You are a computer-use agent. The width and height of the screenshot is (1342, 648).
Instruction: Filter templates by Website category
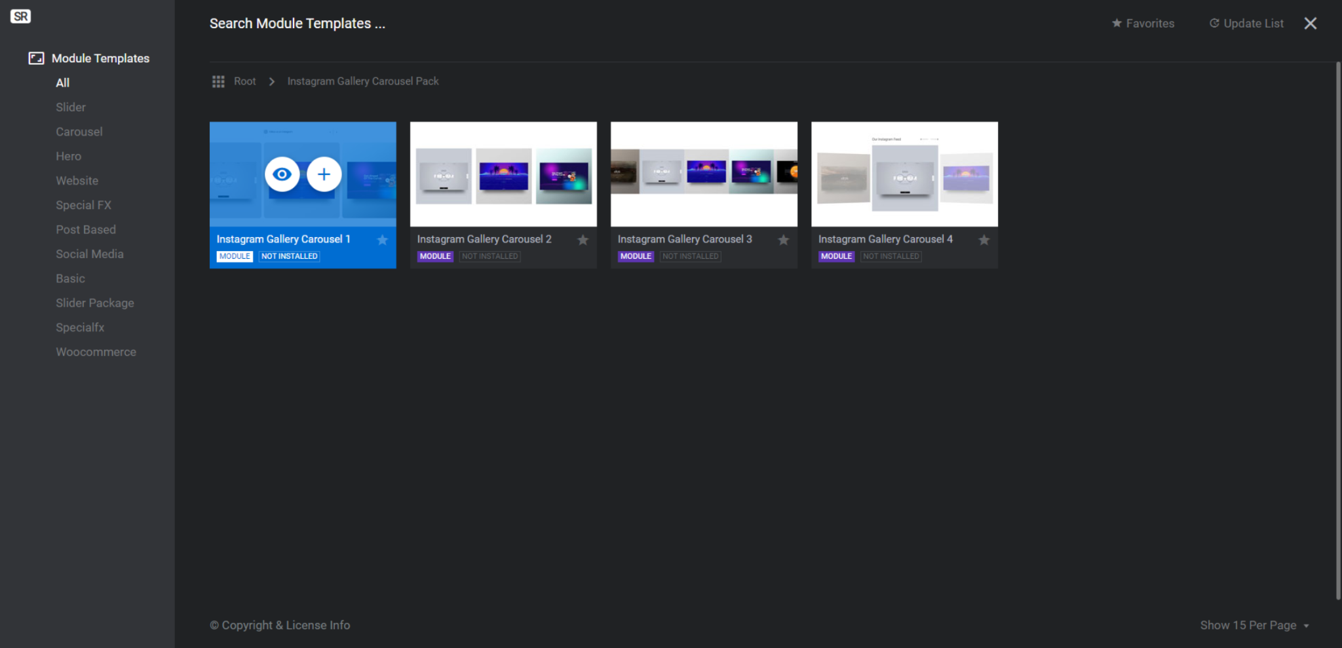click(x=77, y=181)
